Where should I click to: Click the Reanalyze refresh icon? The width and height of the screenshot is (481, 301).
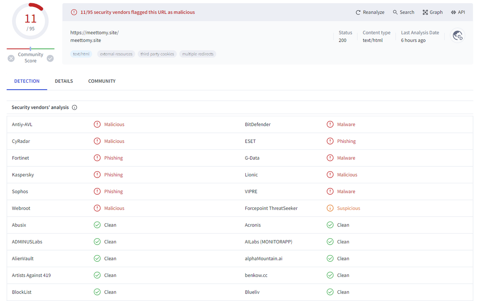coord(358,12)
